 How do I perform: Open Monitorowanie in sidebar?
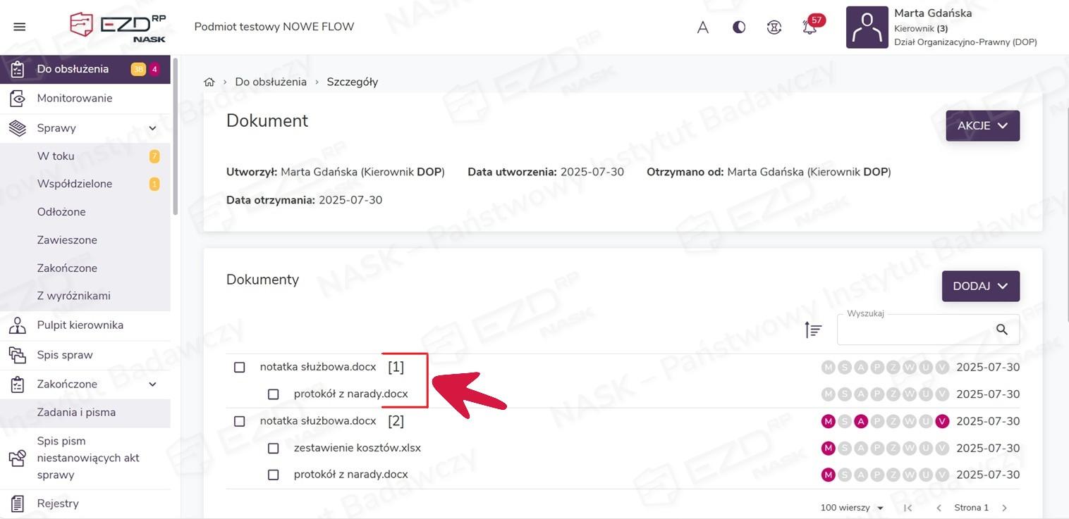[75, 98]
